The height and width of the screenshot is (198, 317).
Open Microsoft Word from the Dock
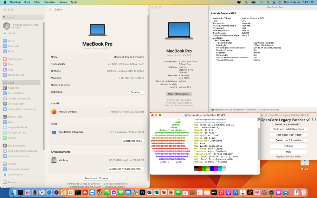[150, 192]
